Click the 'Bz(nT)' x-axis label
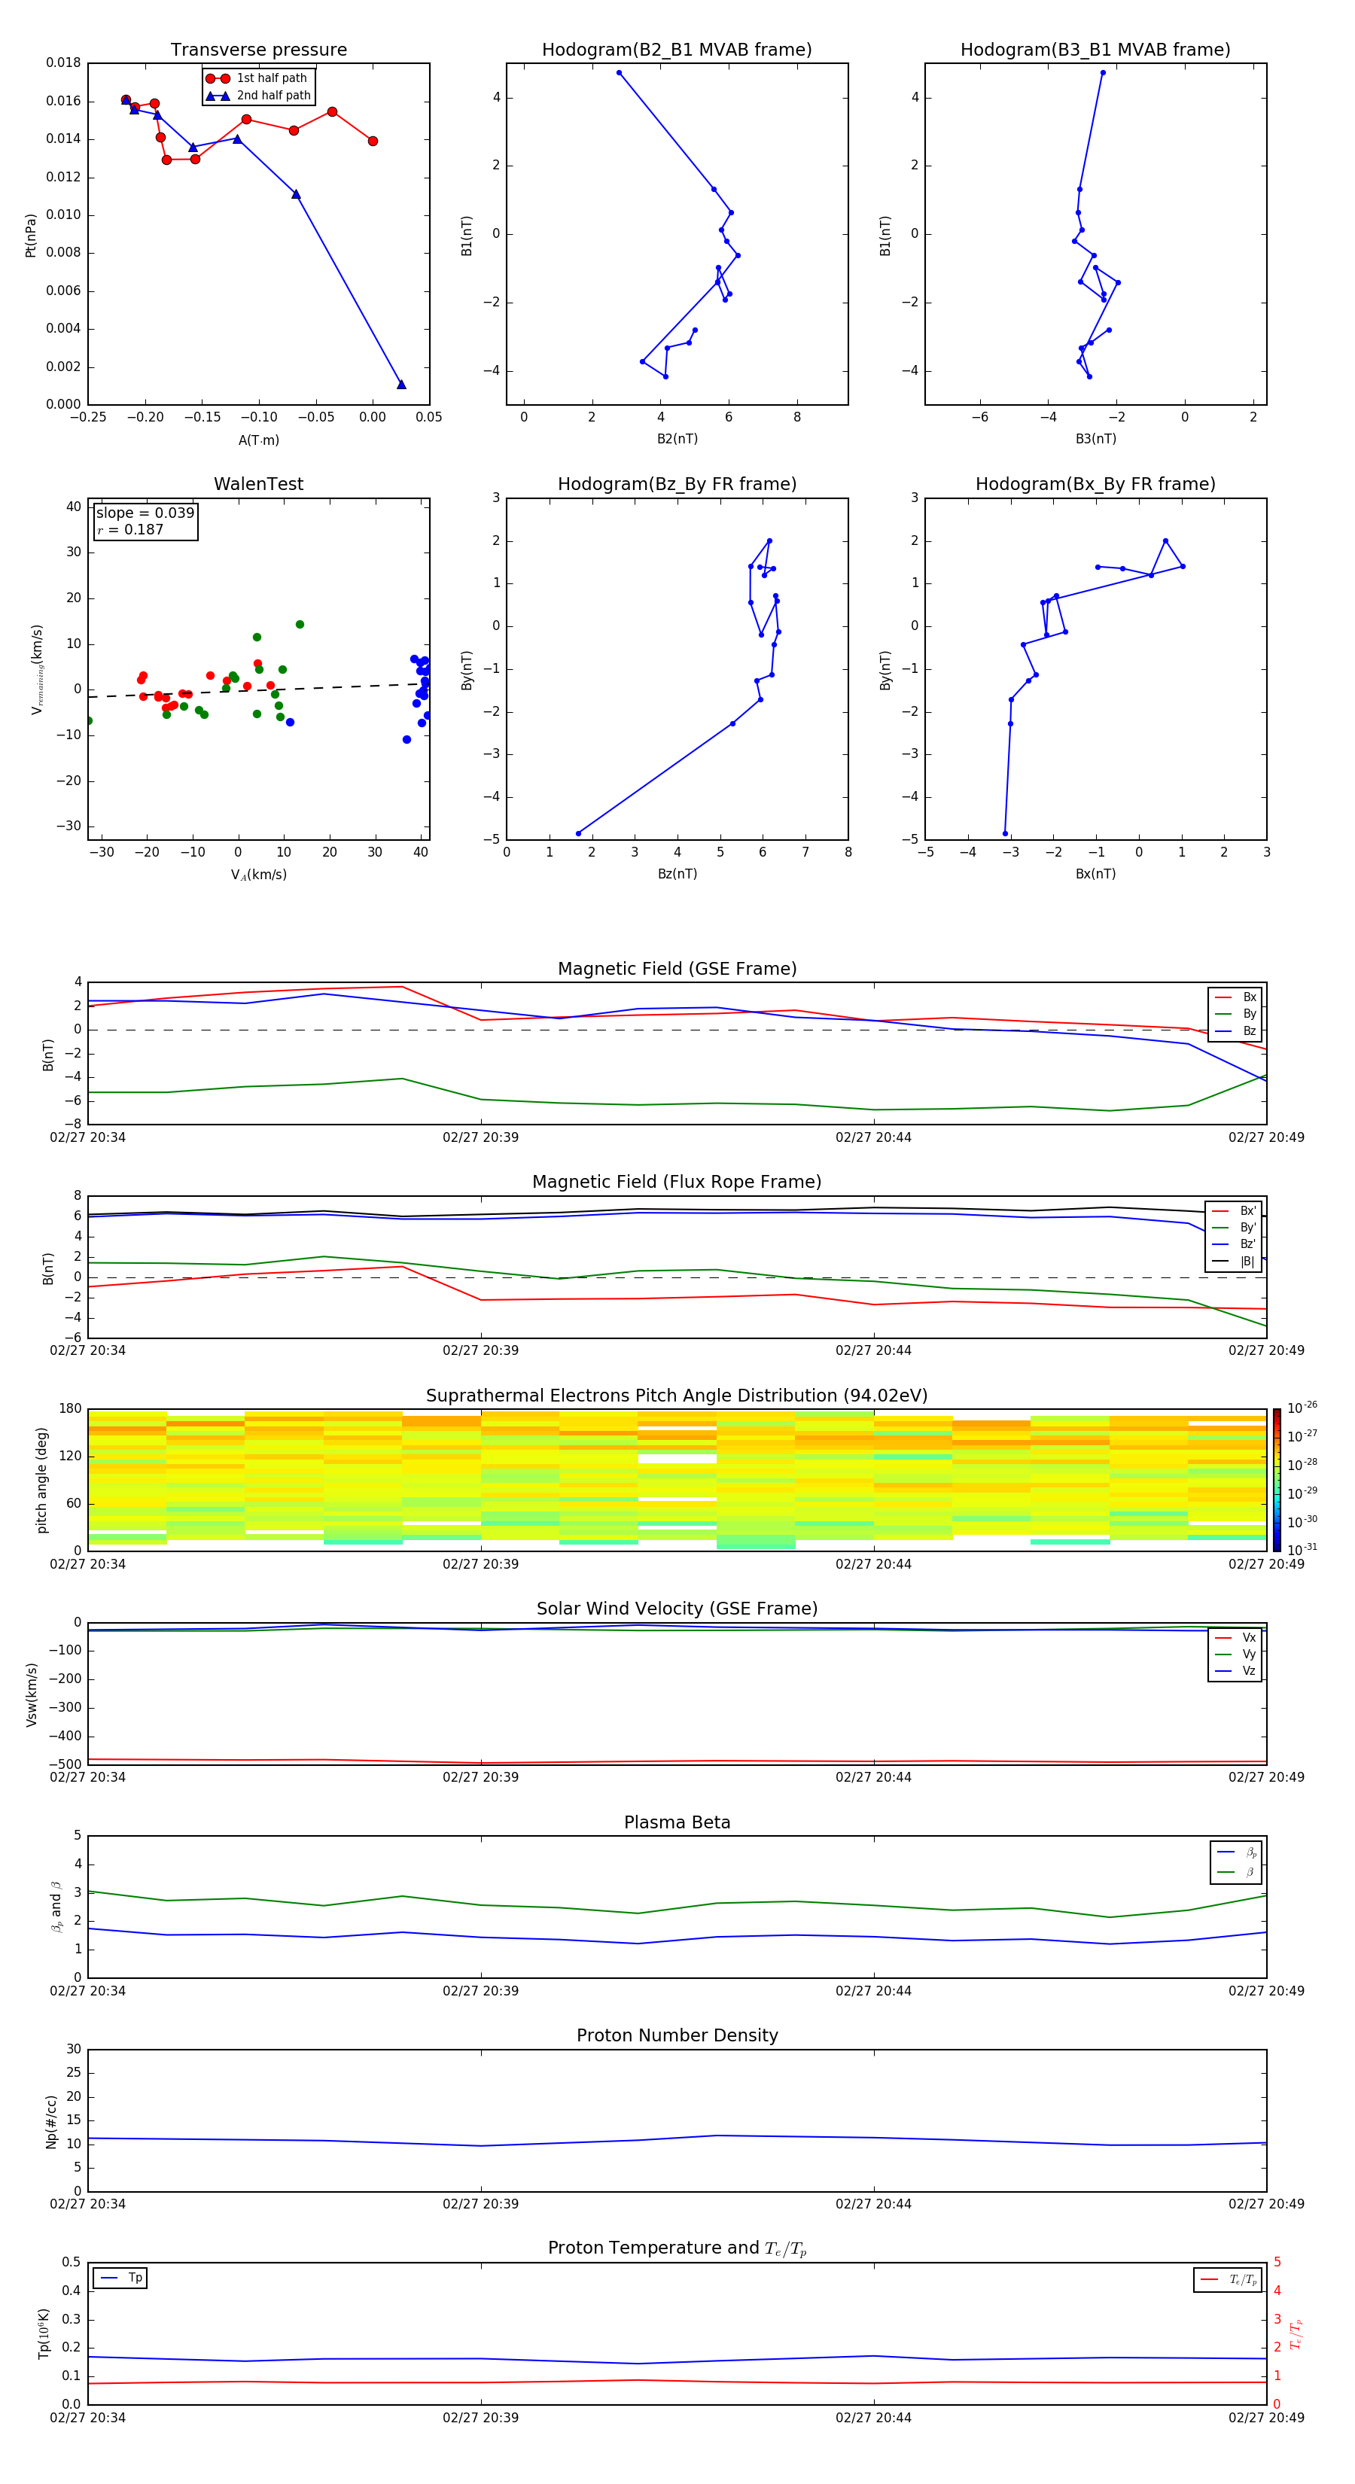The width and height of the screenshot is (1355, 2484). [677, 874]
